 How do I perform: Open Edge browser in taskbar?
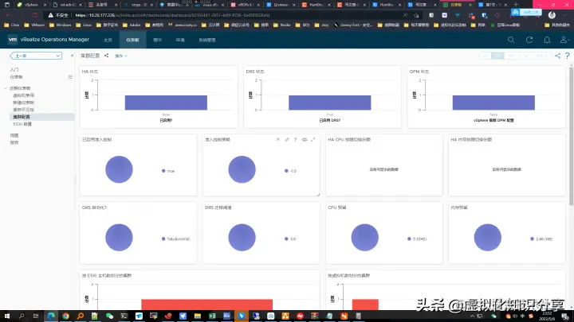51,316
